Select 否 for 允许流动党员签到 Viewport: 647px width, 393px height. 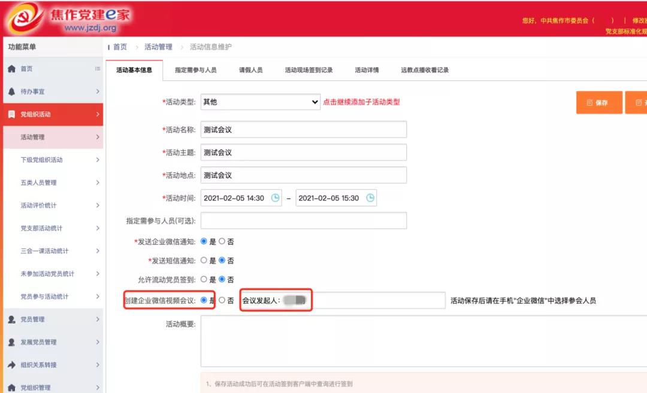[222, 279]
